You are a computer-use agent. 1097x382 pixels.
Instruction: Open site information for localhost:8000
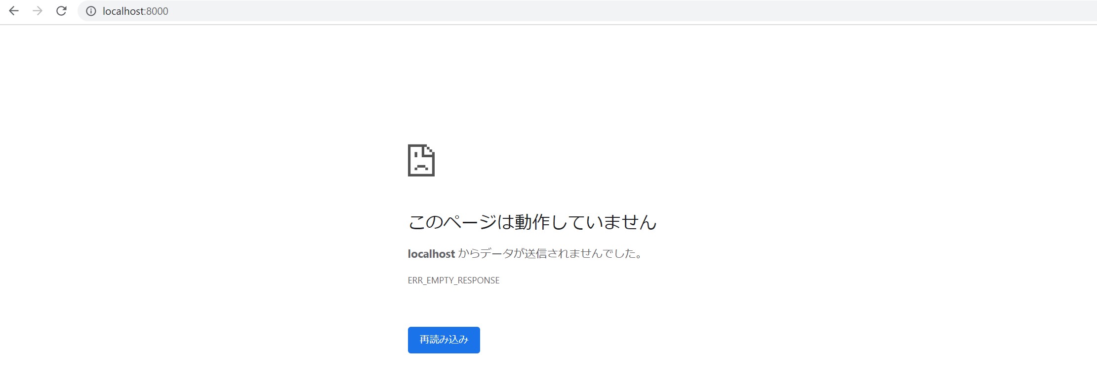pos(91,11)
